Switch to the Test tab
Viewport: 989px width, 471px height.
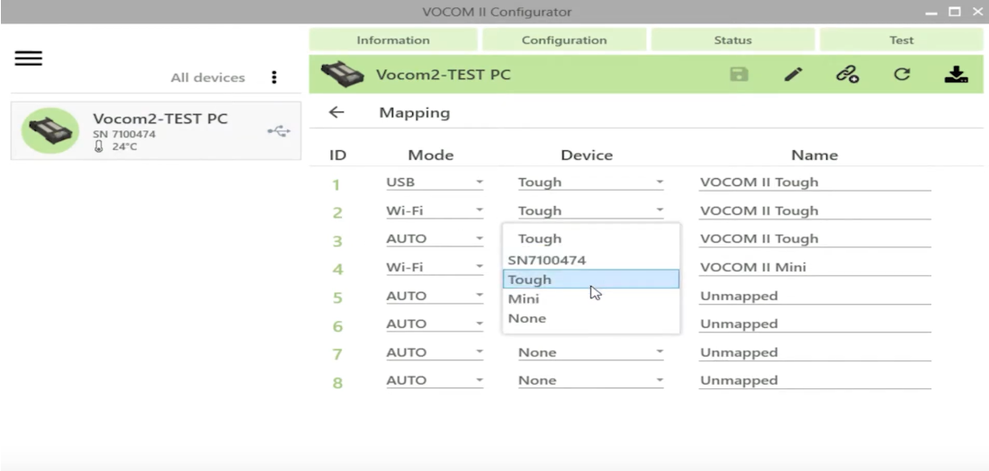point(902,40)
